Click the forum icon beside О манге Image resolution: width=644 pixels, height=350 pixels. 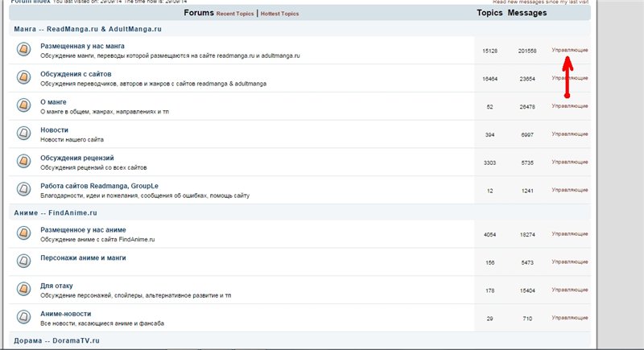click(24, 105)
